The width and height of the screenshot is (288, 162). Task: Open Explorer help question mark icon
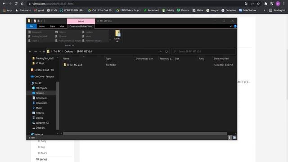click(x=235, y=26)
